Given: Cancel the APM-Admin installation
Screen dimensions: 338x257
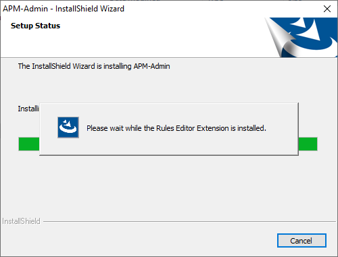Looking at the screenshot, I should coord(301,241).
